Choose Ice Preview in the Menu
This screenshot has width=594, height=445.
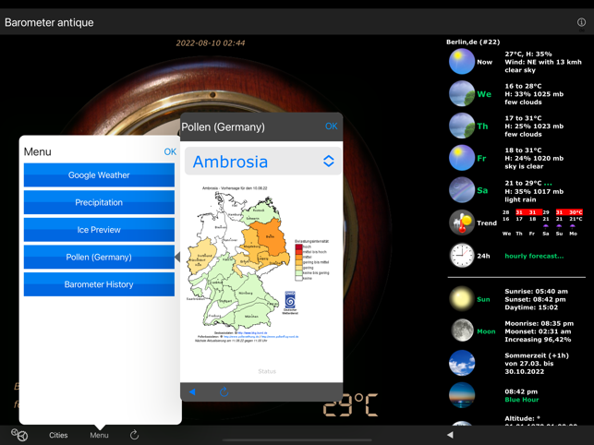click(x=99, y=230)
